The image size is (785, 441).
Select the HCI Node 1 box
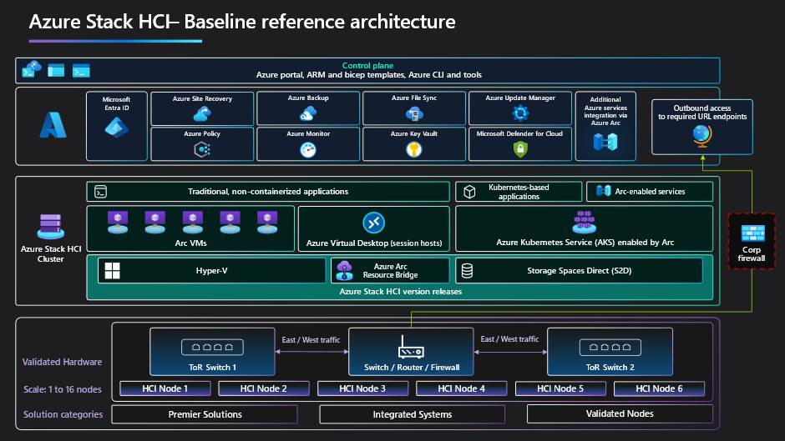click(x=165, y=388)
